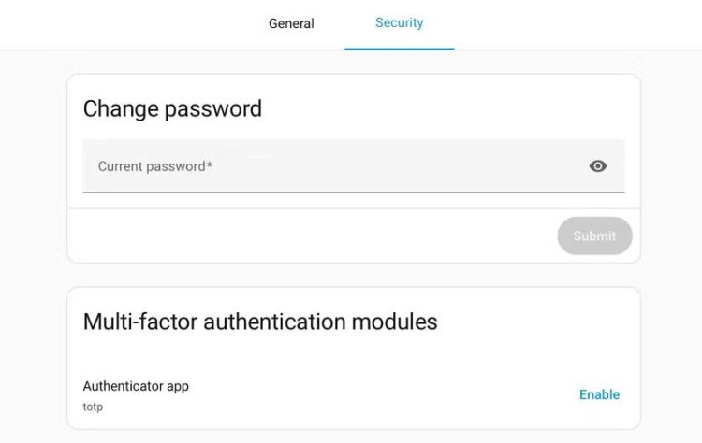Click the Change password heading
Screen dimensions: 702x443
(x=172, y=108)
